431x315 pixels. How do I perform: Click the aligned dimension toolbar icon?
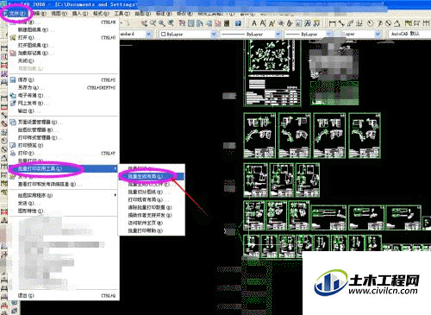(x=341, y=23)
